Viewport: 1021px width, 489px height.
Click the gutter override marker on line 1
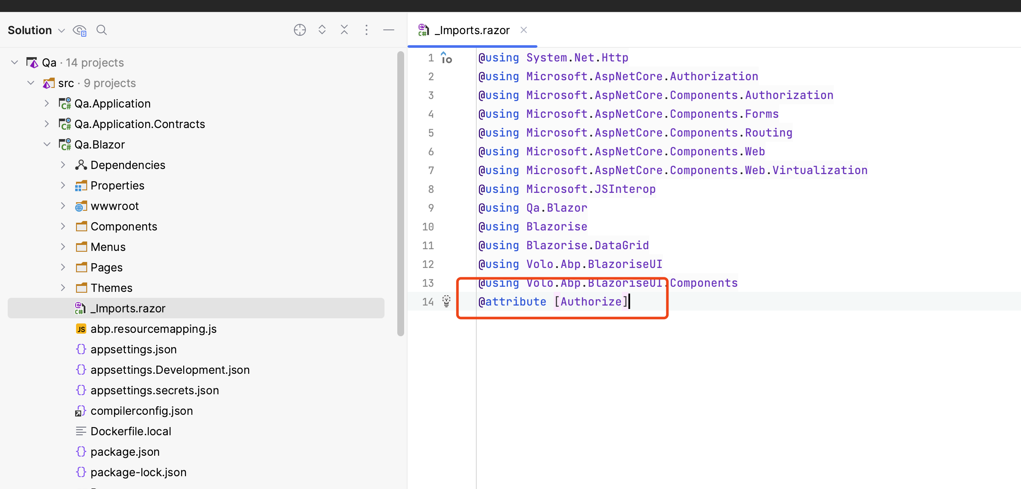446,58
